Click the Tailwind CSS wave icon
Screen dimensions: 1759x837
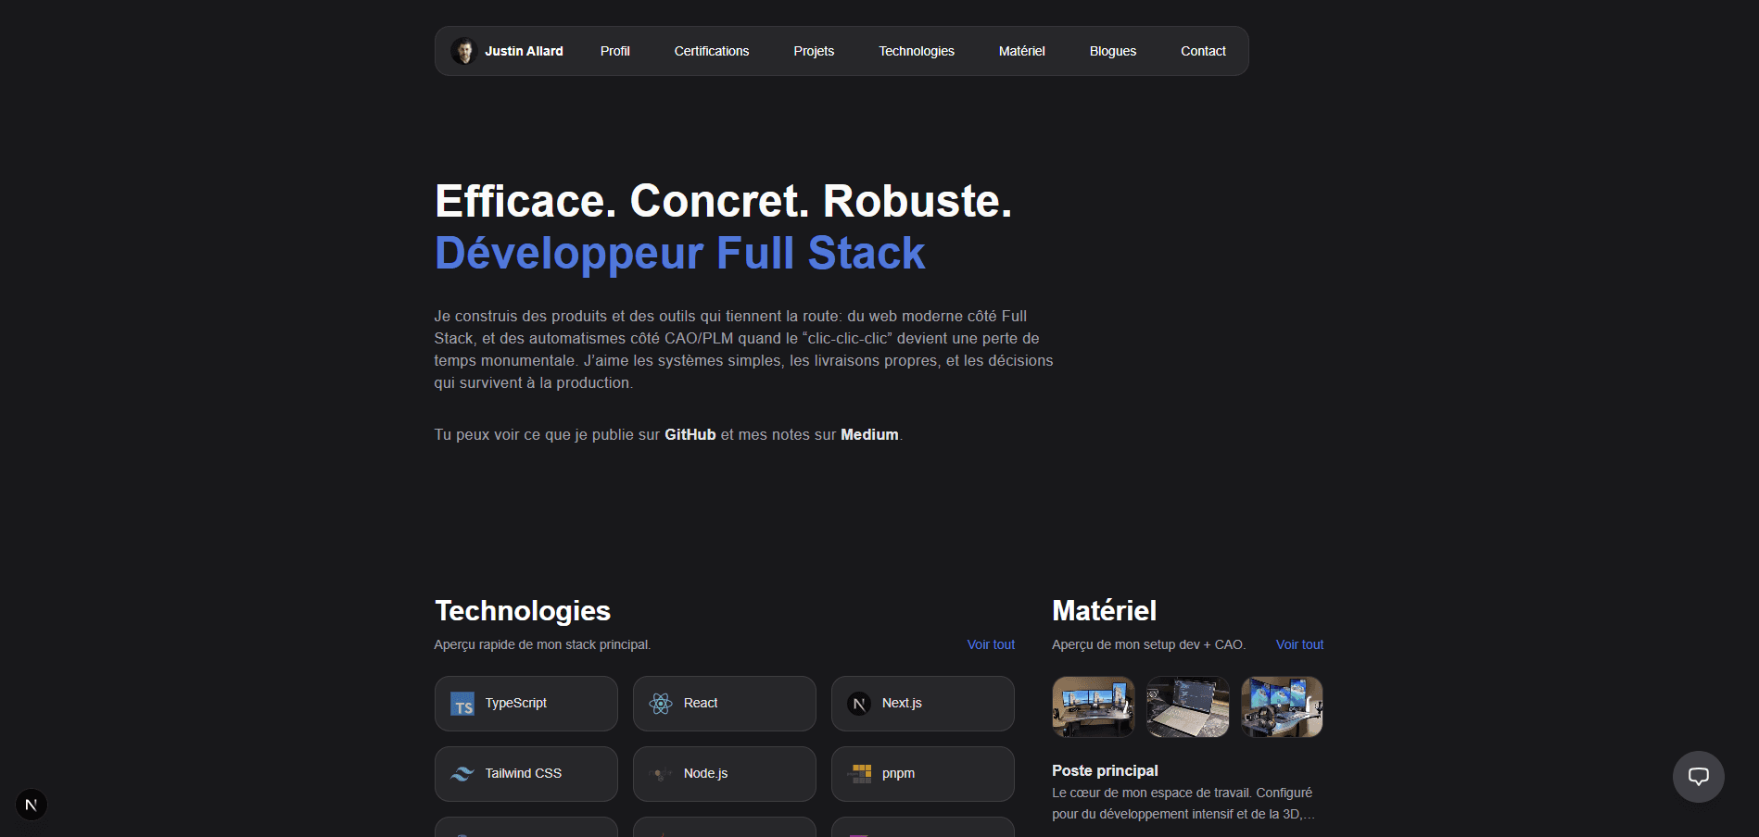462,774
